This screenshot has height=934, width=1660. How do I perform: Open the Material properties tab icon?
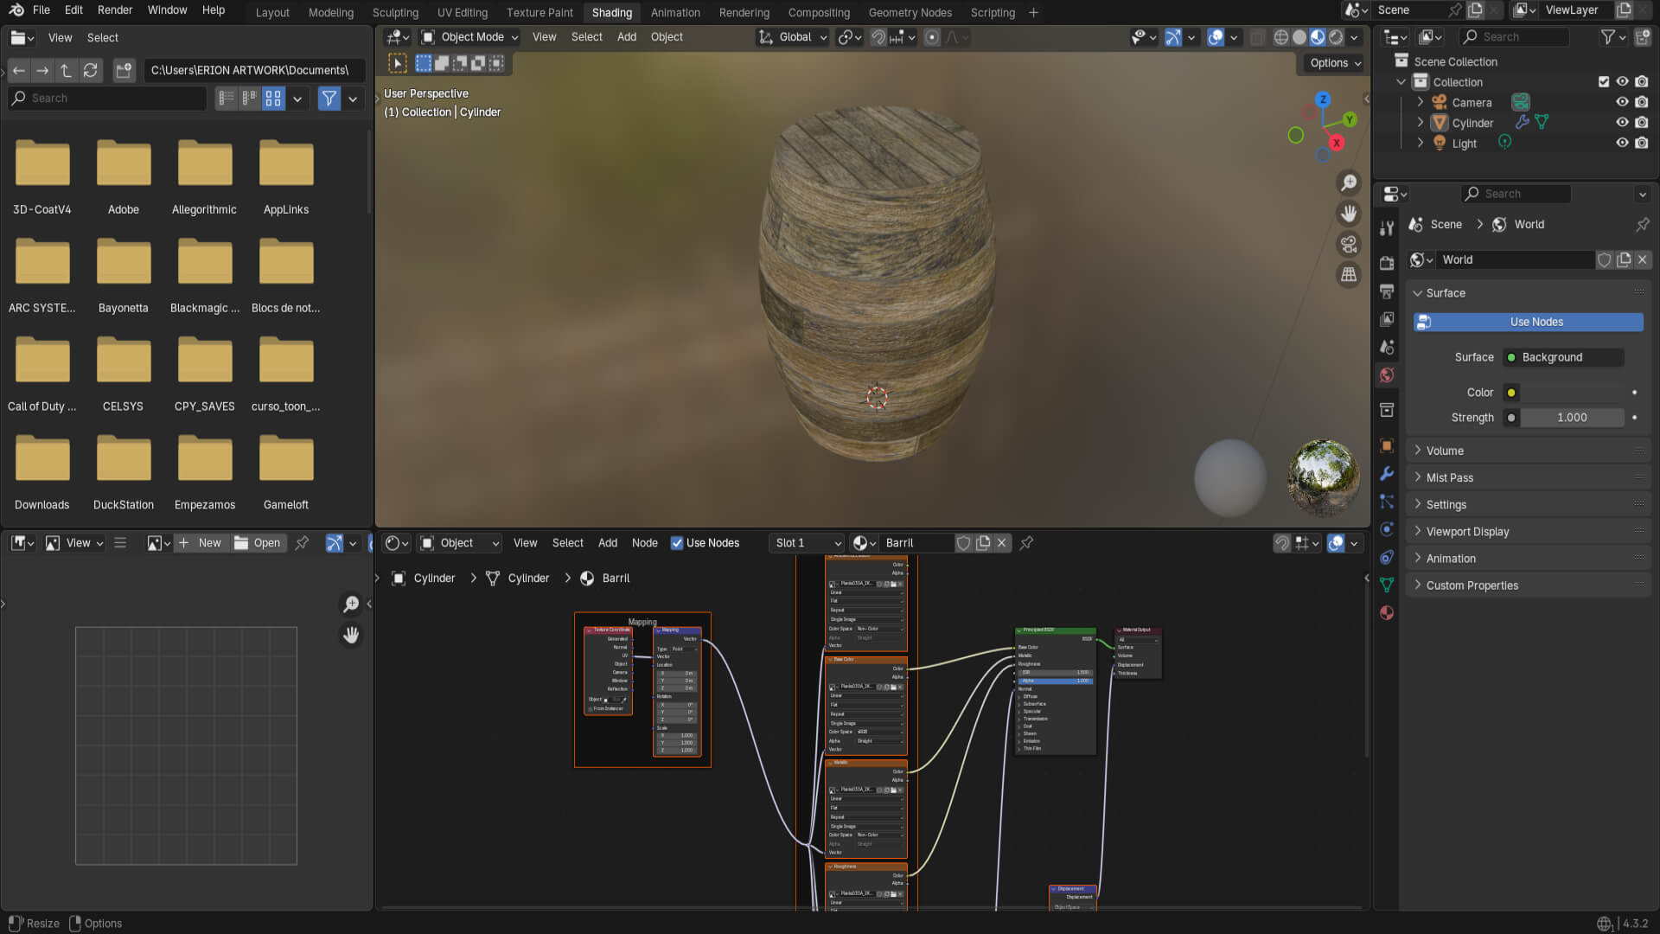1387,612
